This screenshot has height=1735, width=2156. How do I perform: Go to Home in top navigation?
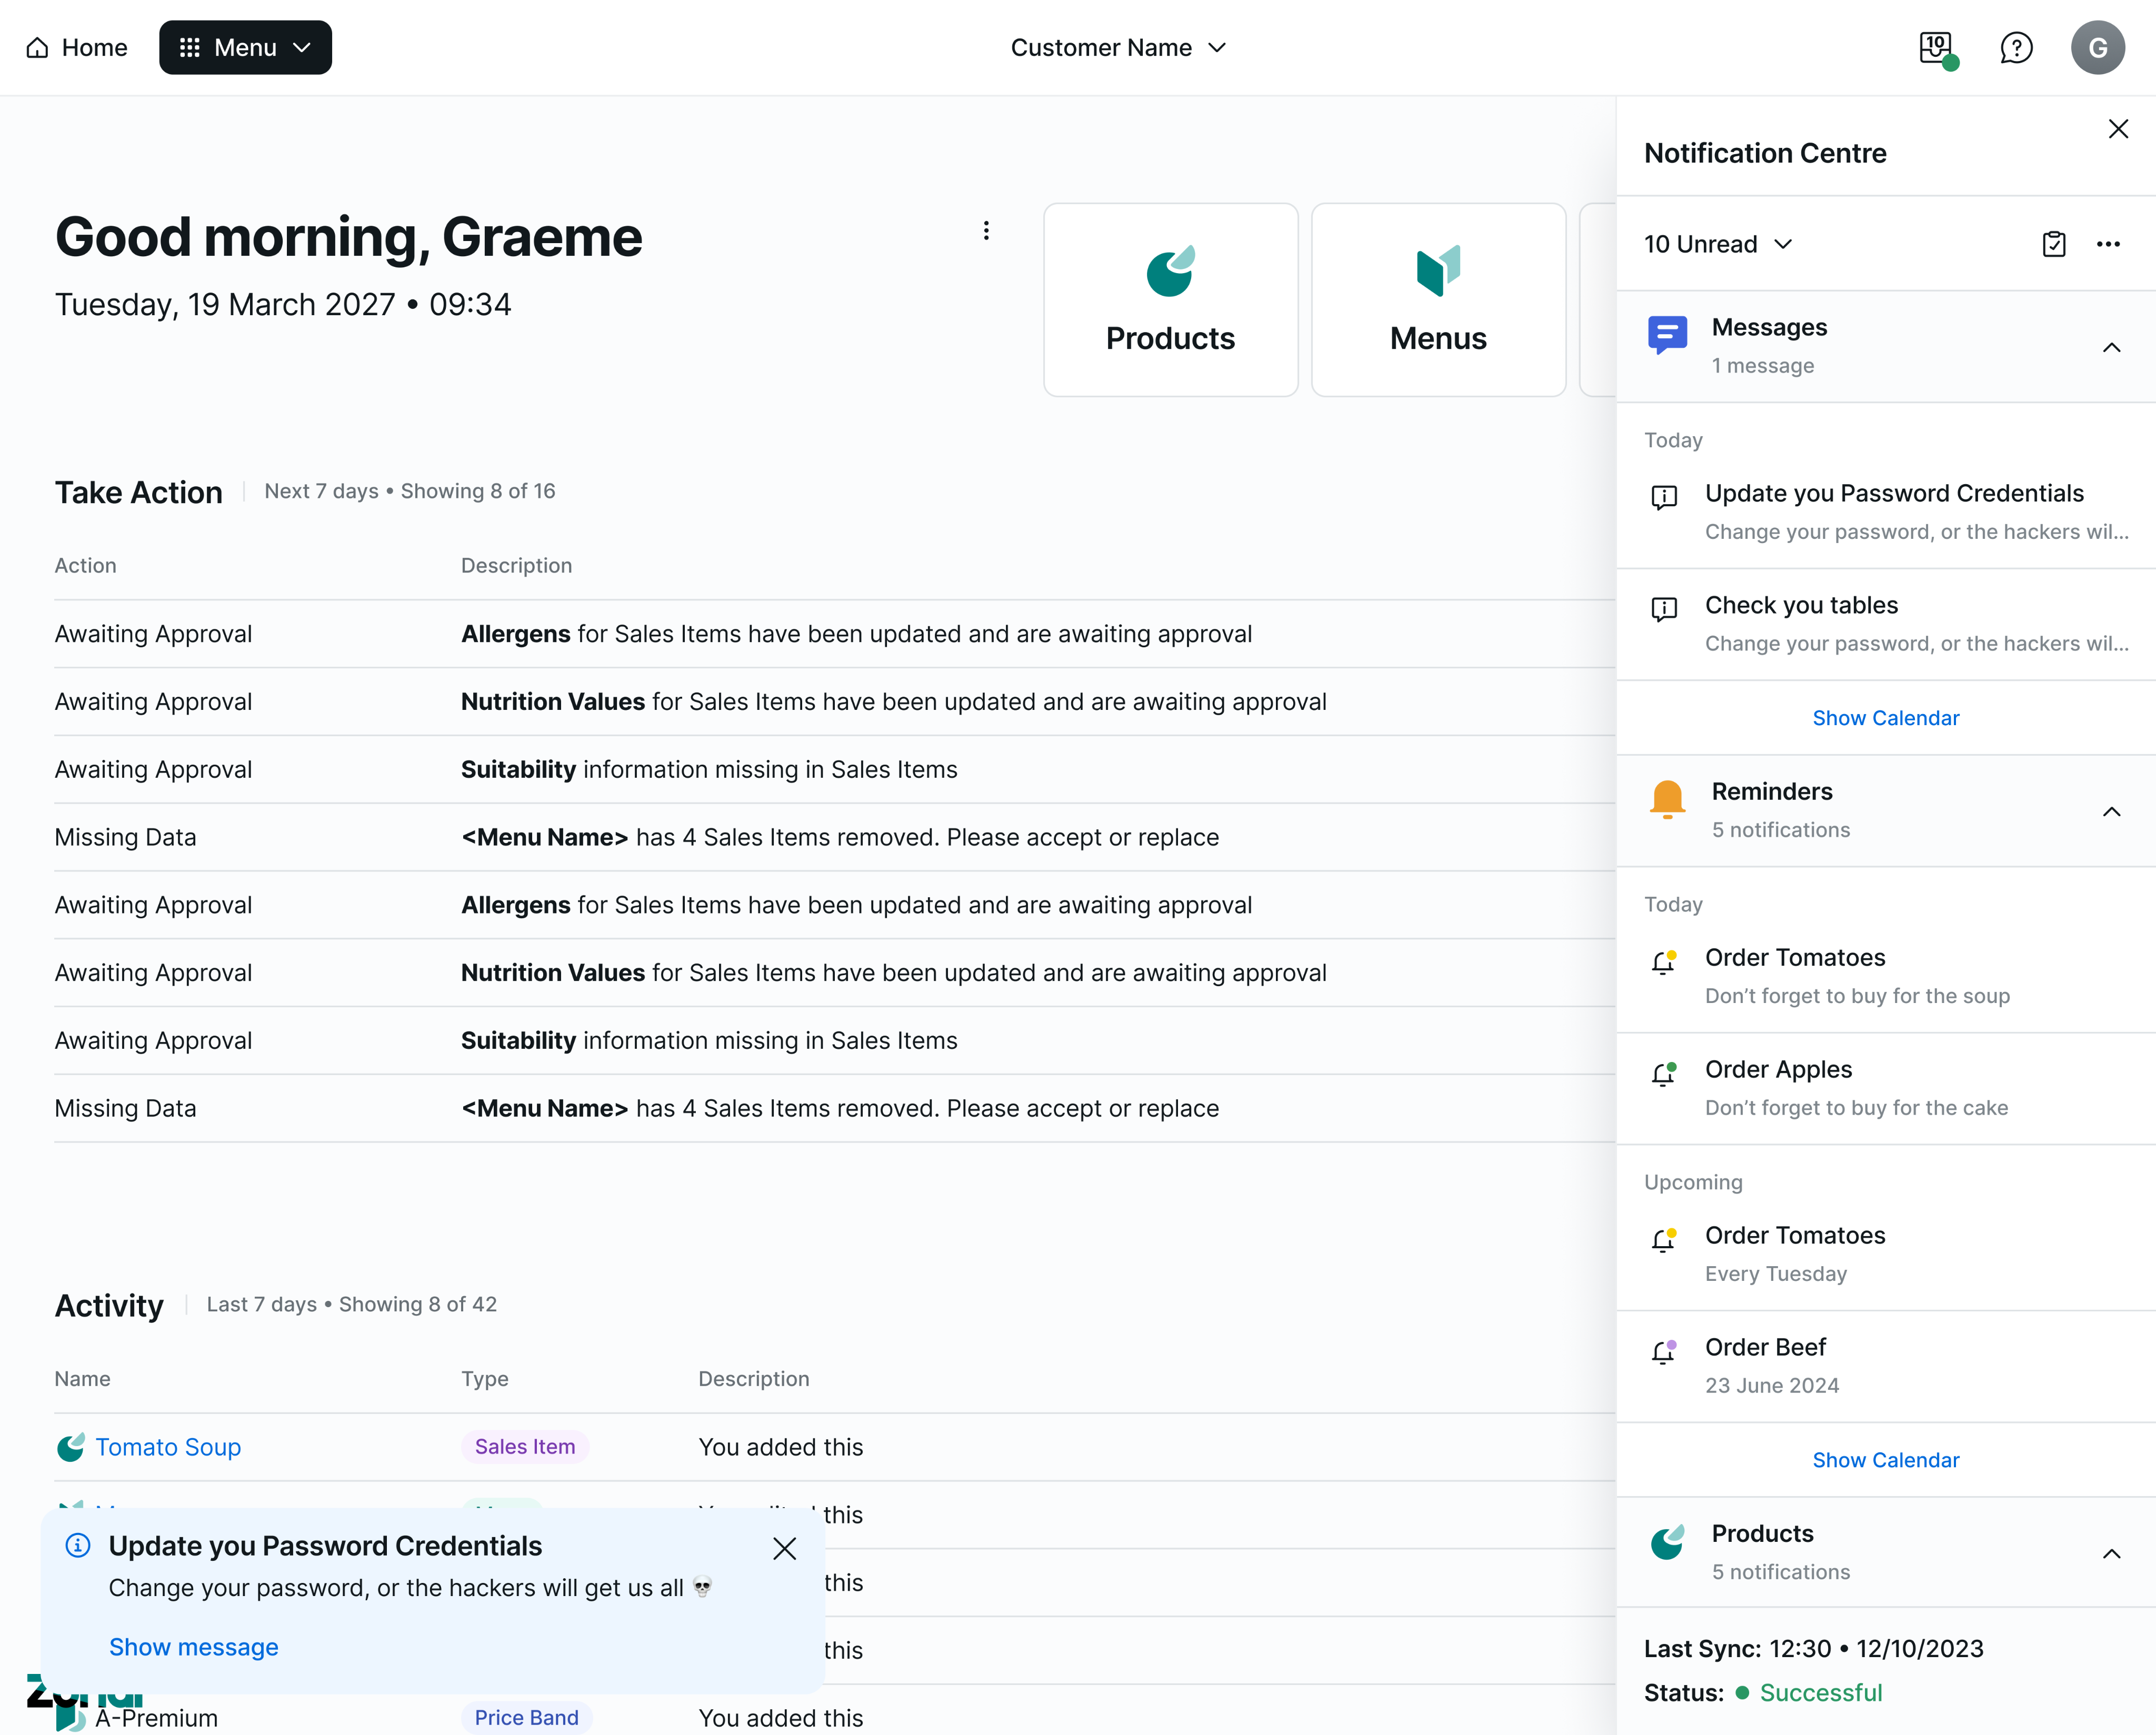pos(77,47)
